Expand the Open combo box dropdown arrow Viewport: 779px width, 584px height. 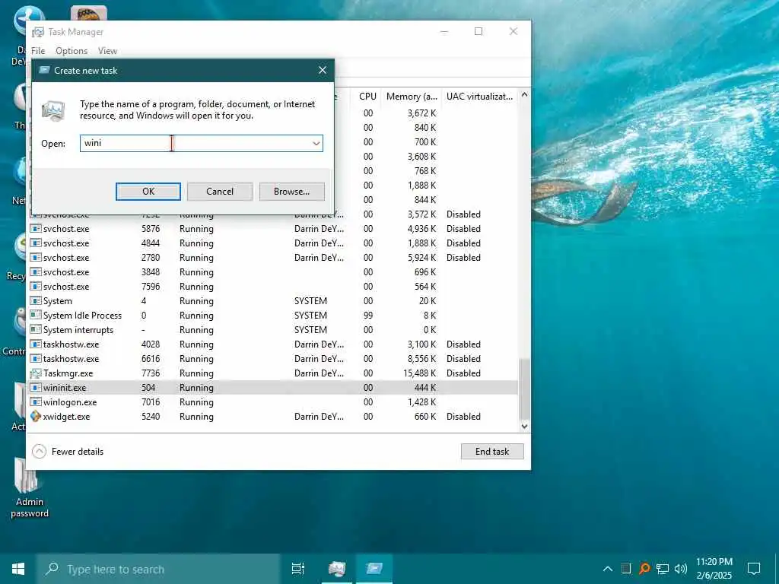316,144
